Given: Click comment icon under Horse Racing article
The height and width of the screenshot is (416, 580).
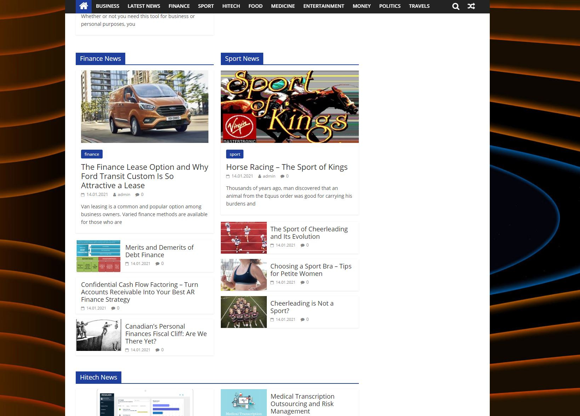Looking at the screenshot, I should tap(282, 176).
